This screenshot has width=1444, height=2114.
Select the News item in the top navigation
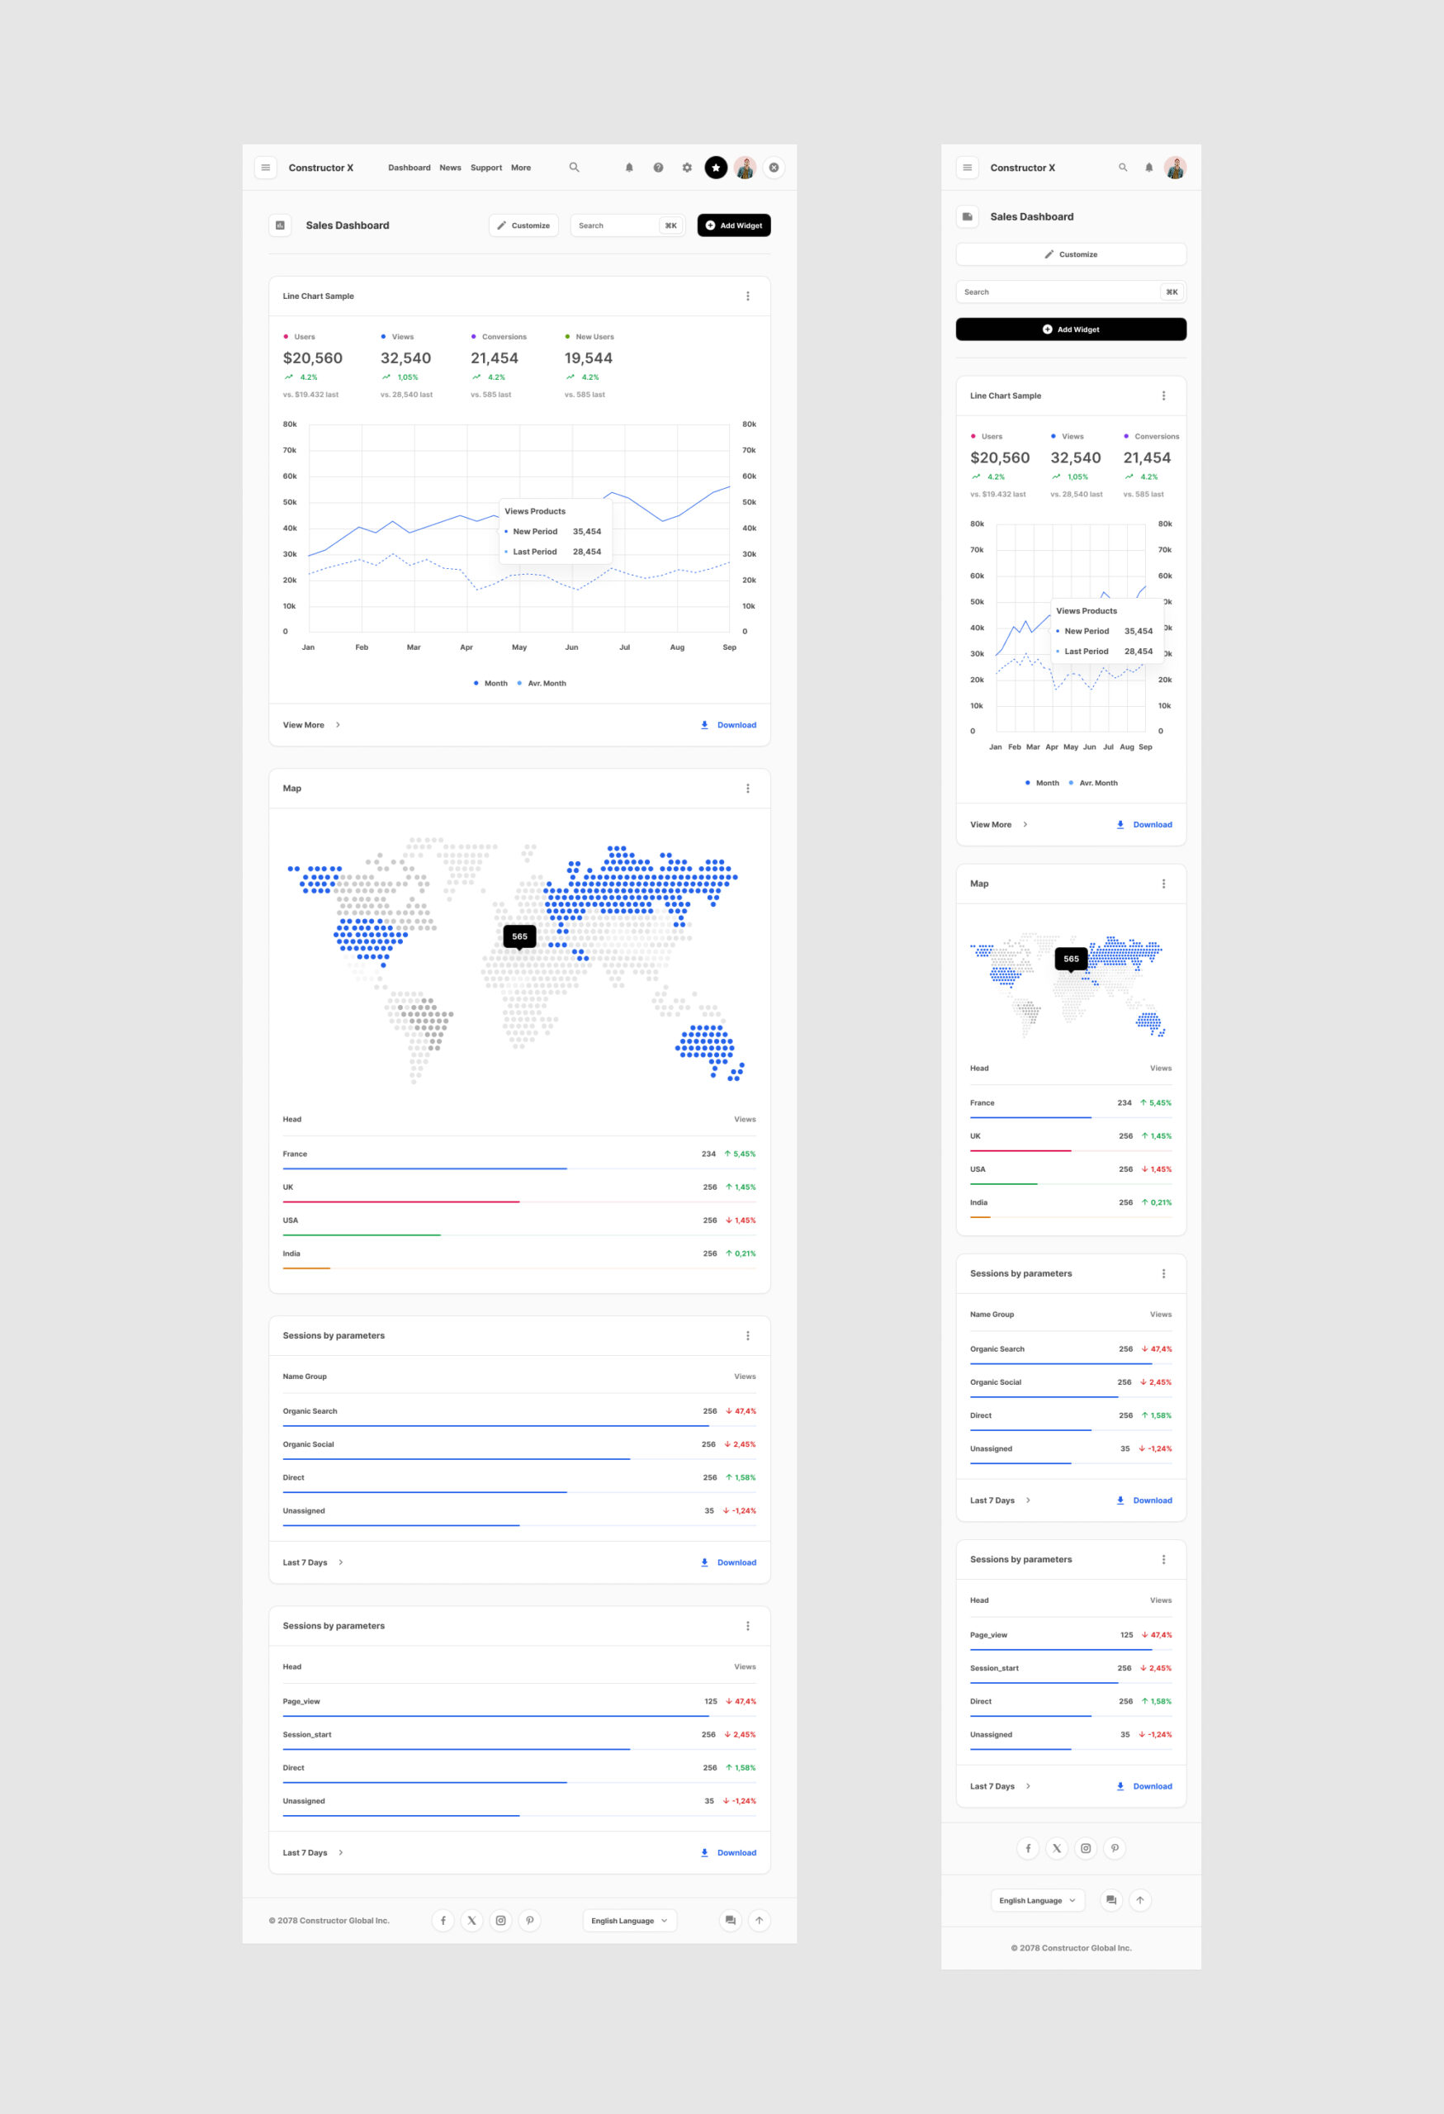pyautogui.click(x=450, y=168)
